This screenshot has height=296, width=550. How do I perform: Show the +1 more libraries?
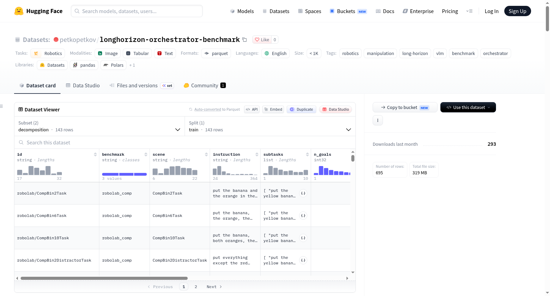click(x=132, y=65)
